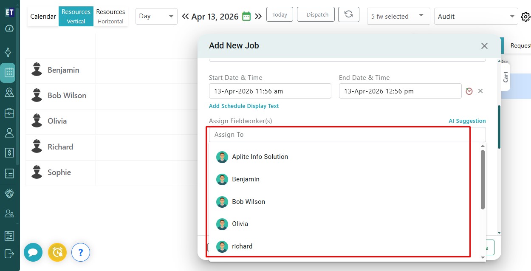The width and height of the screenshot is (531, 271).
Task: Expand the Audit dropdown
Action: coord(476,16)
